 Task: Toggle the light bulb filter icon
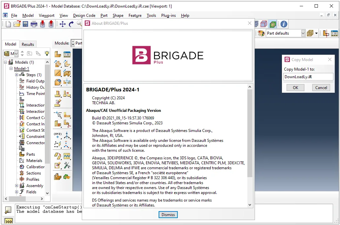tap(47, 53)
